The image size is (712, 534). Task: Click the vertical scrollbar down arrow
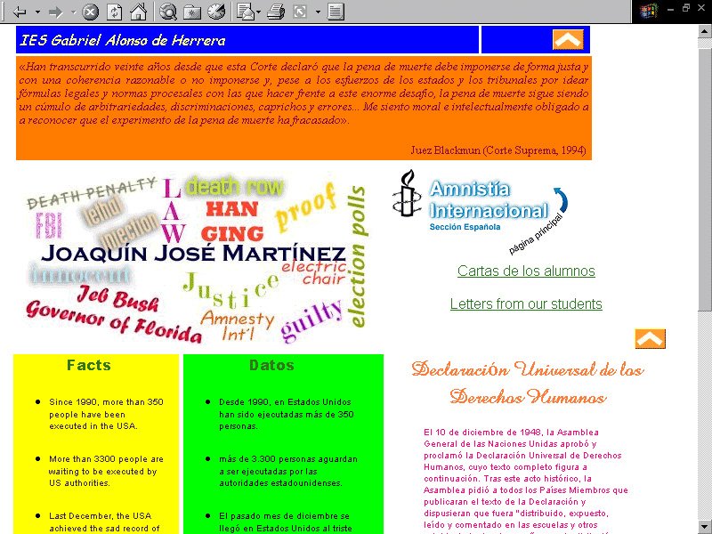point(705,527)
